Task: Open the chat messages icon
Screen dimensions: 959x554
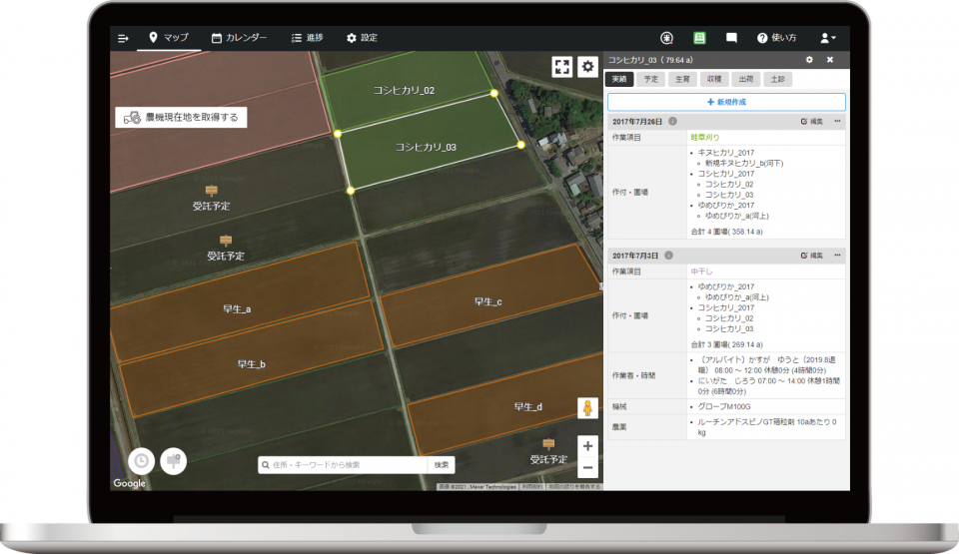Action: (731, 38)
